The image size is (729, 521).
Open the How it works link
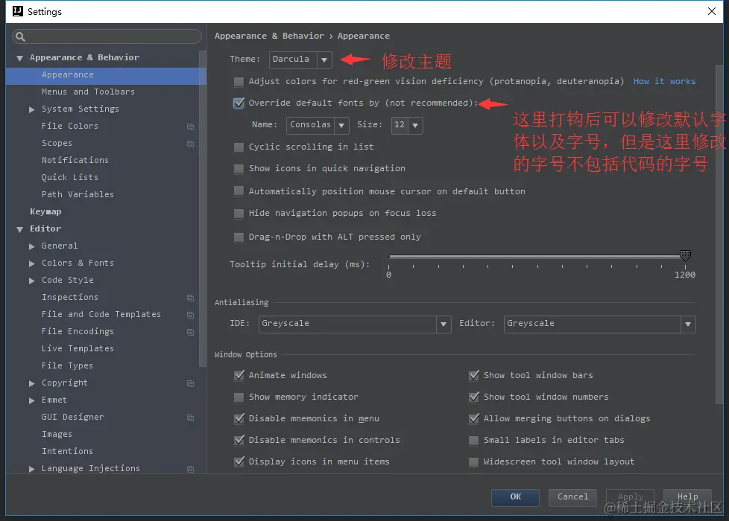[x=664, y=81]
